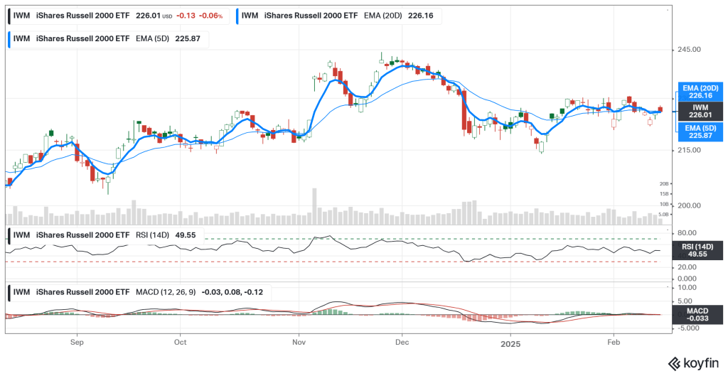Screen dimensions: 728x376
Task: Click the Oct label on time axis
Action: click(x=180, y=342)
